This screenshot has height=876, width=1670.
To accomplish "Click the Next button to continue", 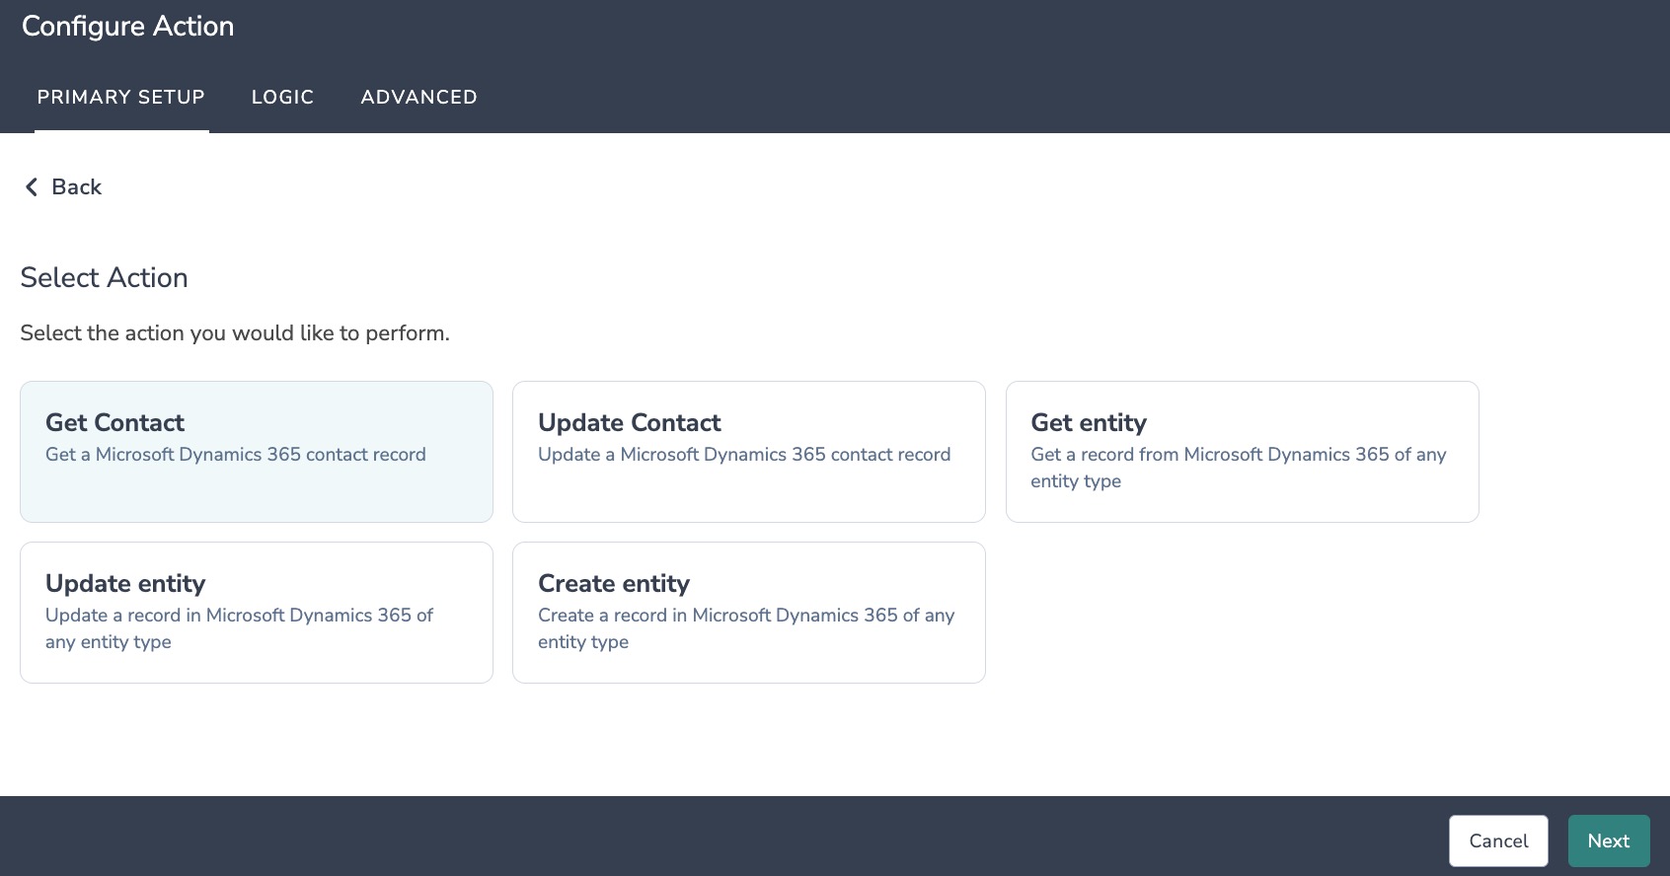I will click(x=1608, y=840).
